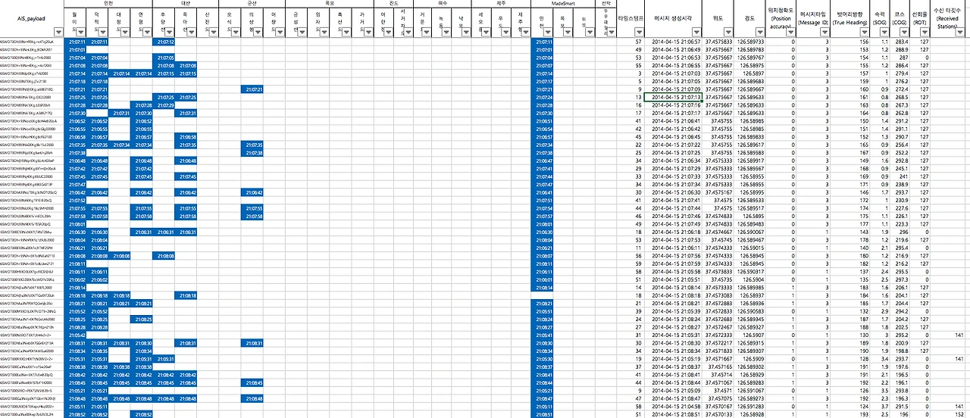The image size is (970, 418).
Task: Select the 21:07:21 cell in 의상봉 column
Action: pyautogui.click(x=253, y=89)
